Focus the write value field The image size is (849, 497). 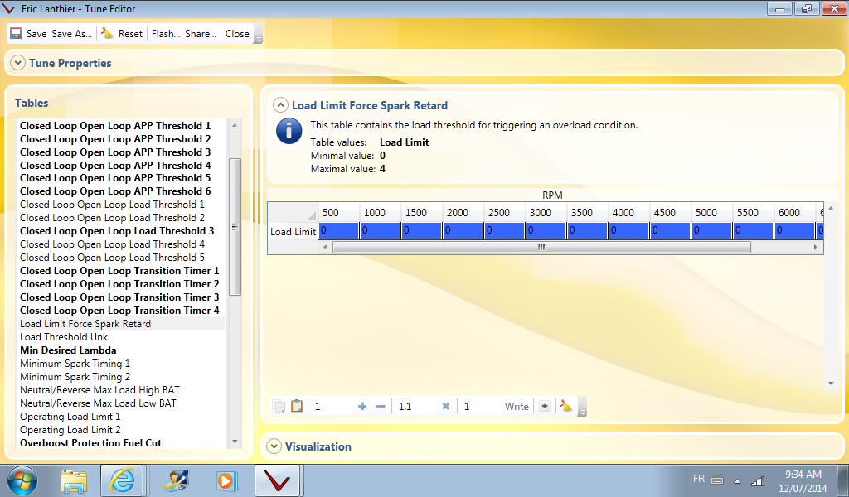pos(480,406)
